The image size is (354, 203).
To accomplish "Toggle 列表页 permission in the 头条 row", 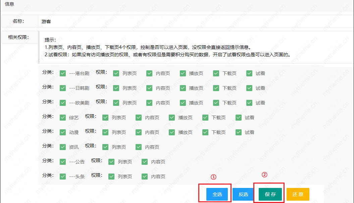I will [111, 177].
